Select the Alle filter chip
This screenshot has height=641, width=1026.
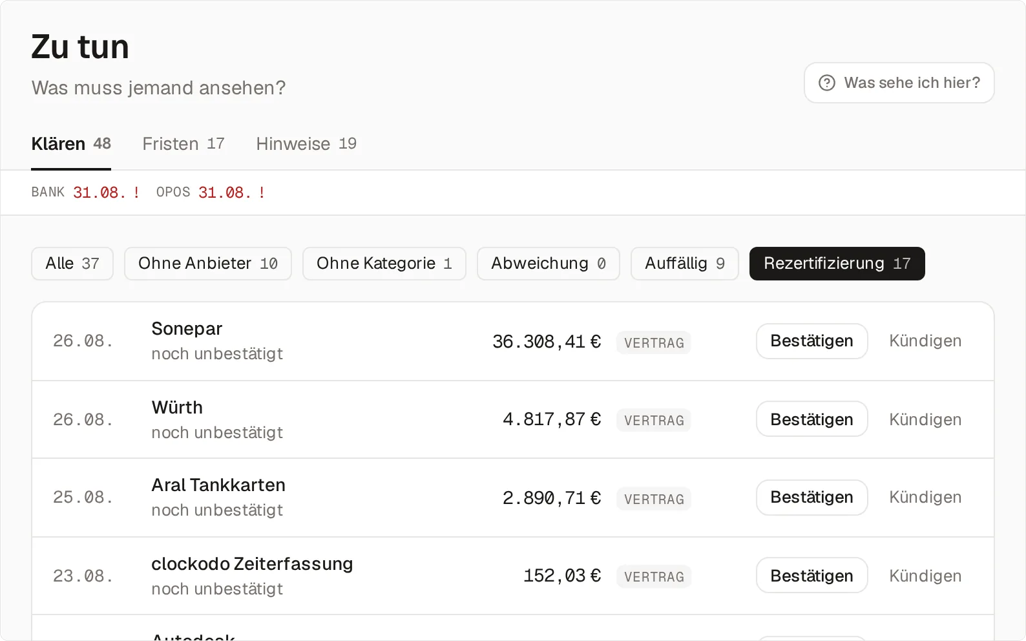coord(72,264)
